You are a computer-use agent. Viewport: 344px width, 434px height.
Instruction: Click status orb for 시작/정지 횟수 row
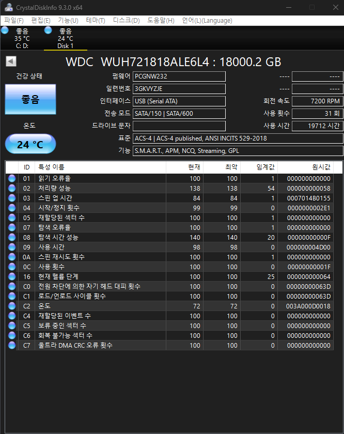pyautogui.click(x=12, y=208)
